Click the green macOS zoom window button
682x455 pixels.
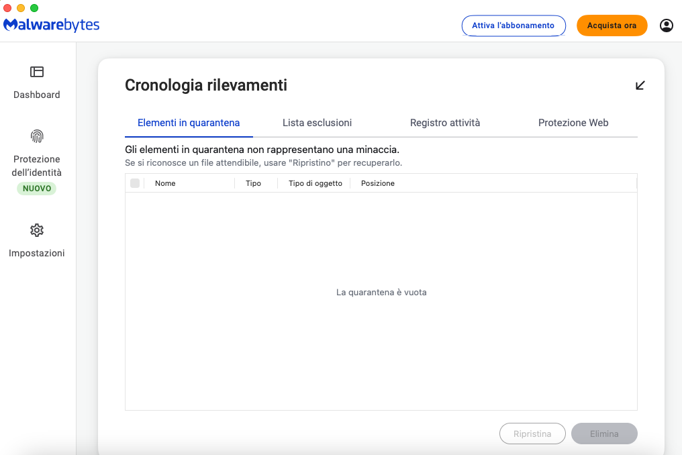coord(34,8)
